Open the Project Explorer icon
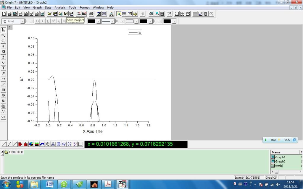 tap(119, 14)
